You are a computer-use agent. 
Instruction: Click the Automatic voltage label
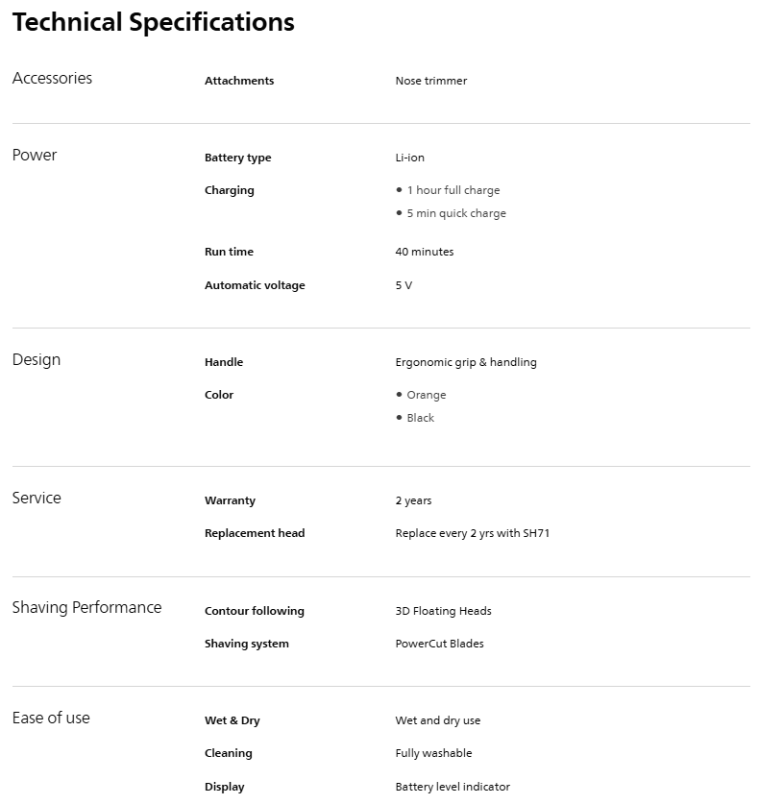255,285
